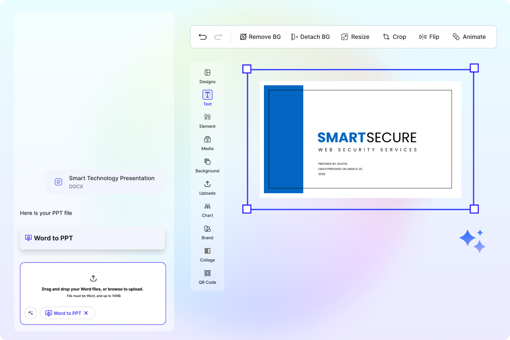Viewport: 510px width, 340px height.
Task: Click the bottom-left selection handle
Action: point(247,209)
